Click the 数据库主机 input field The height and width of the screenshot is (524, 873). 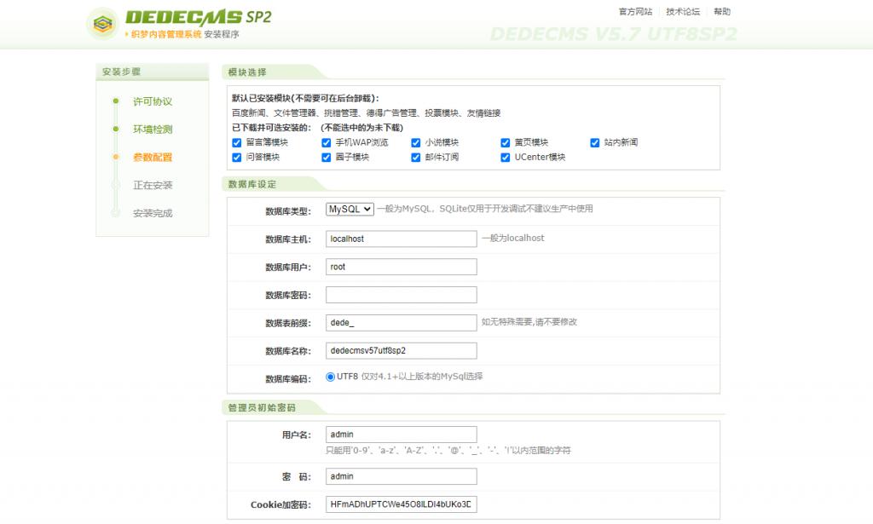(401, 239)
